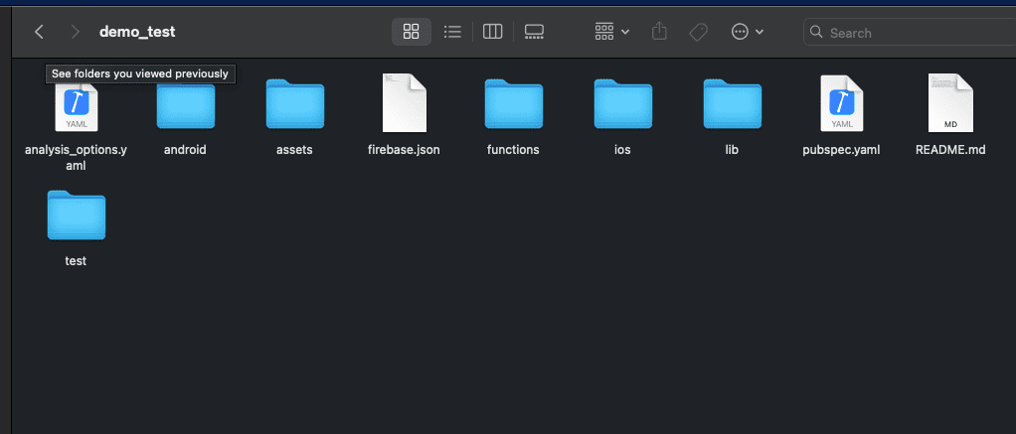Click the Tags icon
This screenshot has width=1016, height=434.
[698, 32]
